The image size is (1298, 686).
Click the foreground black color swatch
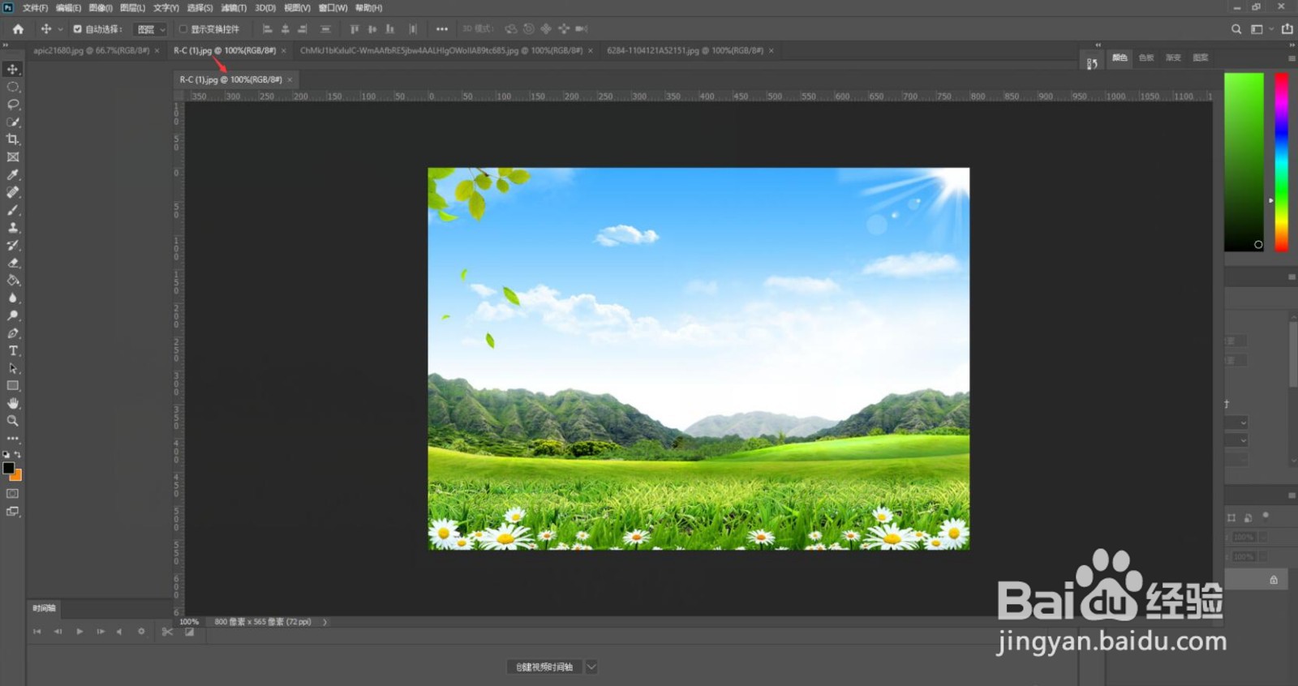tap(8, 467)
